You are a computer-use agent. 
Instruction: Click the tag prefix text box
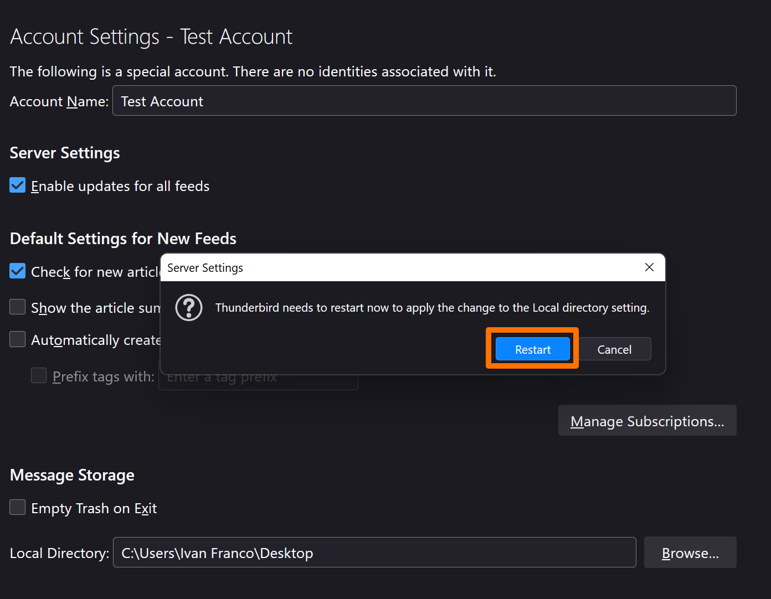258,383
